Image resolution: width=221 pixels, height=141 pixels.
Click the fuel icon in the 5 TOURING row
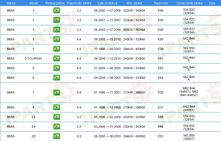tap(57, 58)
